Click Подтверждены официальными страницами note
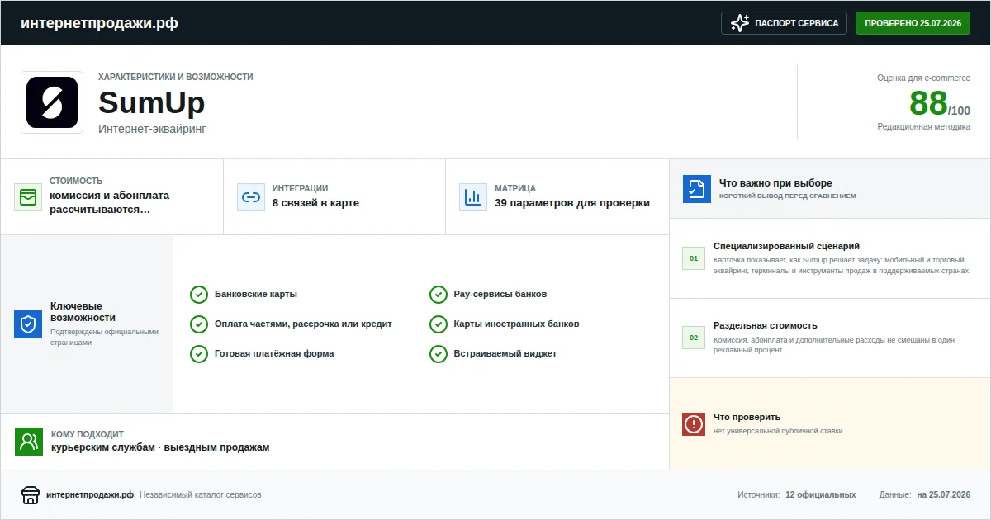991x520 pixels. pos(104,337)
